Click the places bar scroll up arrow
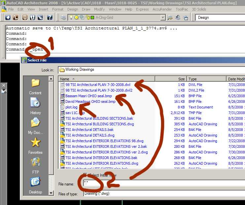Screen dimensions: 245x205 (x=51, y=79)
